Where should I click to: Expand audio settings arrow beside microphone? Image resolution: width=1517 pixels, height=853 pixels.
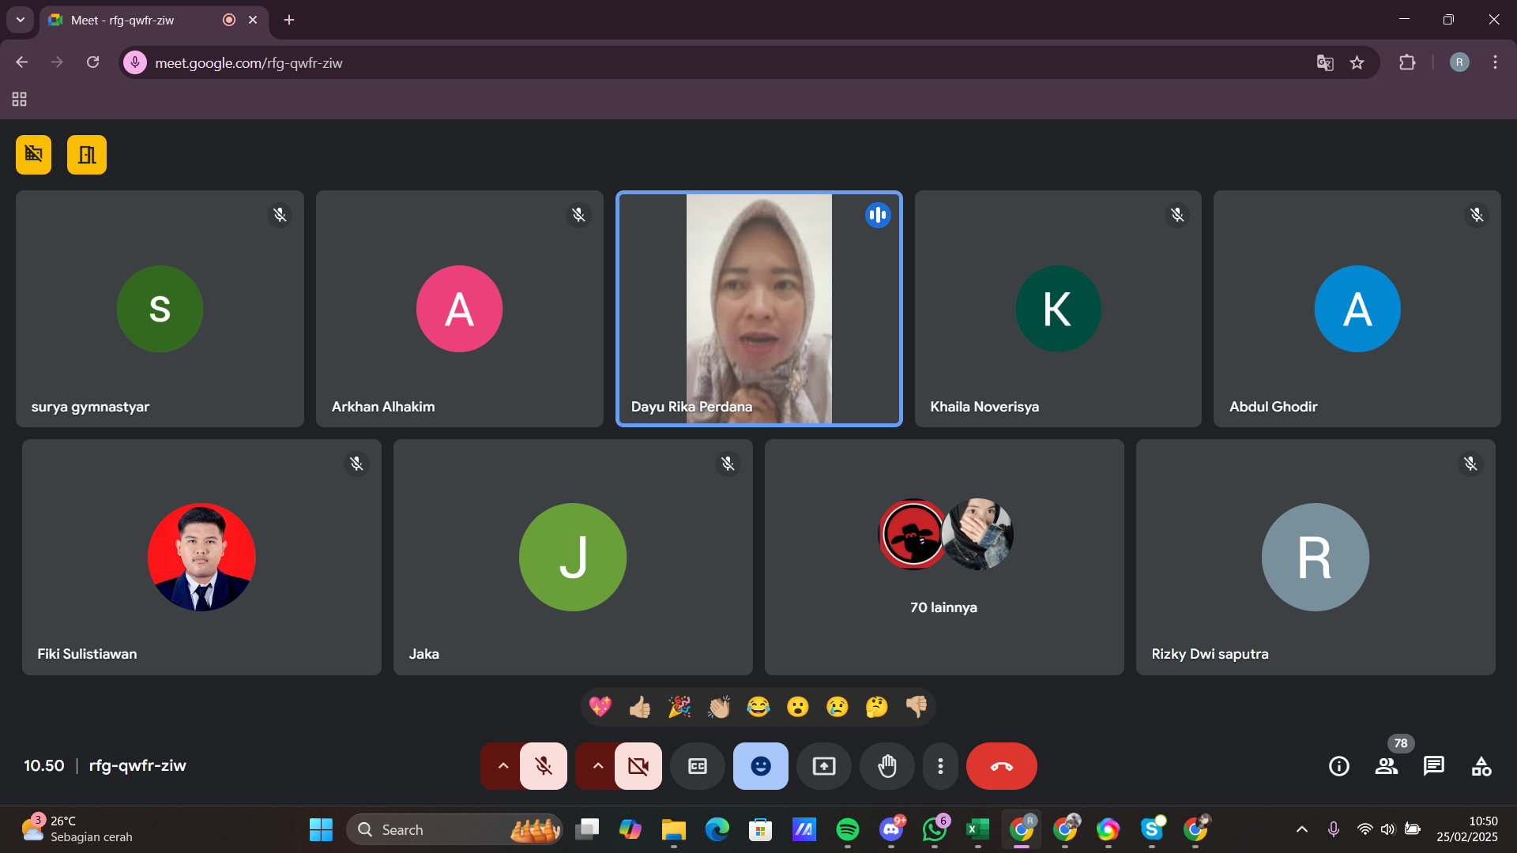(503, 766)
